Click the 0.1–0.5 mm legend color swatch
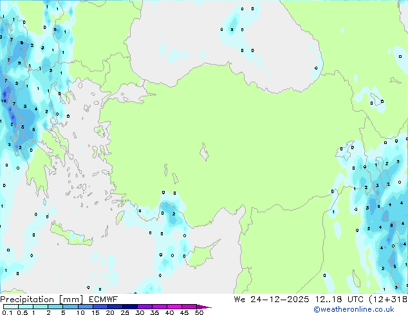408x315 pixels. [11, 307]
